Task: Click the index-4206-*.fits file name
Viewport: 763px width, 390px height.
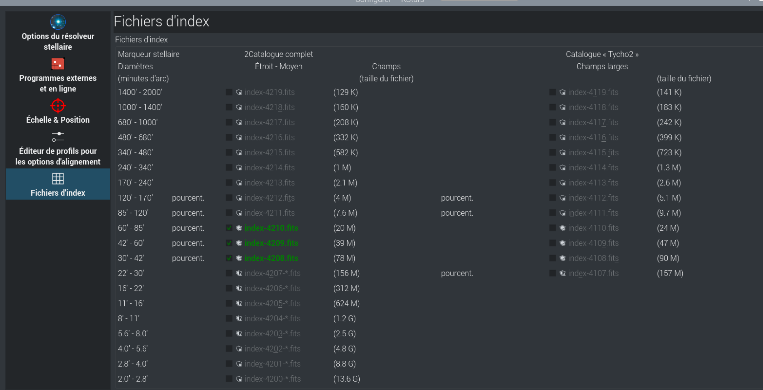Action: (x=272, y=288)
